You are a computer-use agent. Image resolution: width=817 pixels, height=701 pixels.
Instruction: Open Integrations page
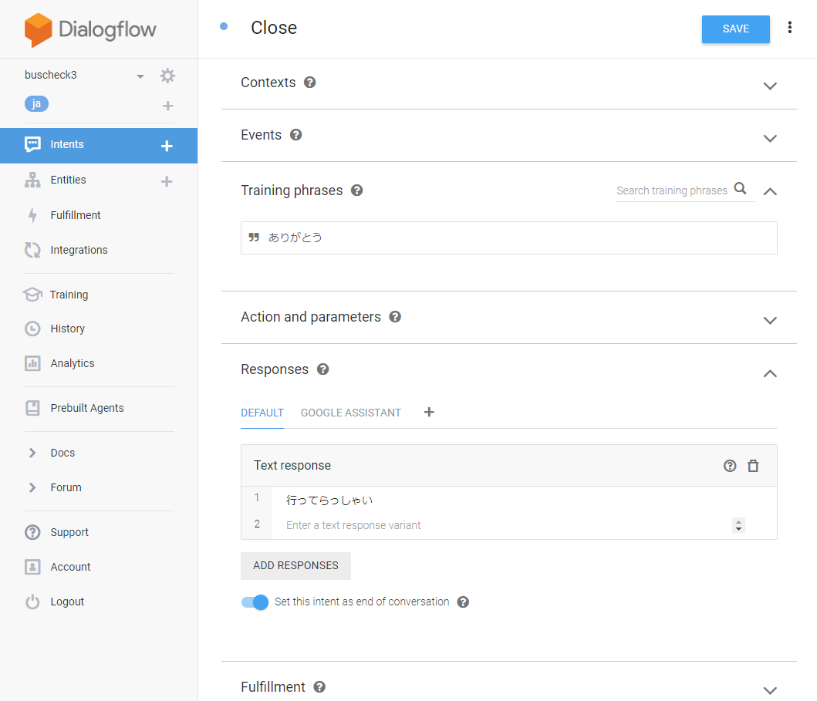pos(79,250)
